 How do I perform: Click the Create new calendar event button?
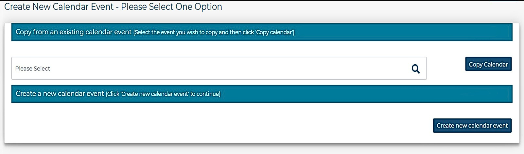point(472,126)
